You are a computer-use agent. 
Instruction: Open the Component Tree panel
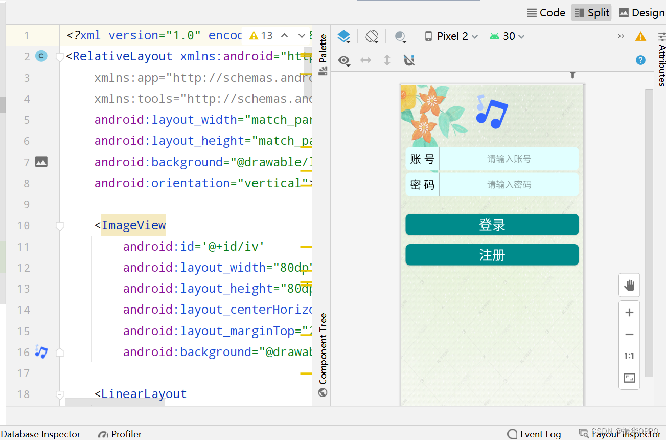click(323, 355)
